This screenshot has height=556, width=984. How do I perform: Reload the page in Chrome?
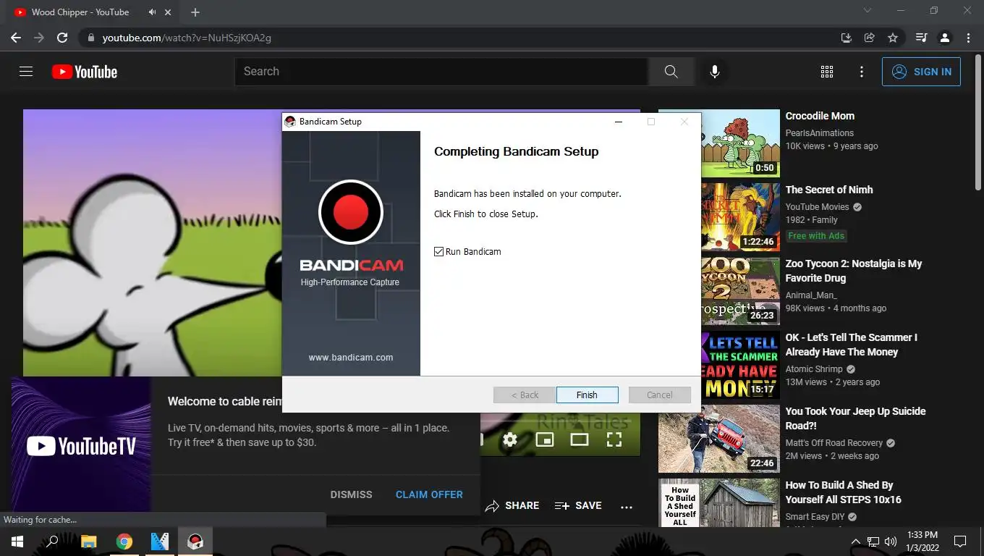[62, 38]
